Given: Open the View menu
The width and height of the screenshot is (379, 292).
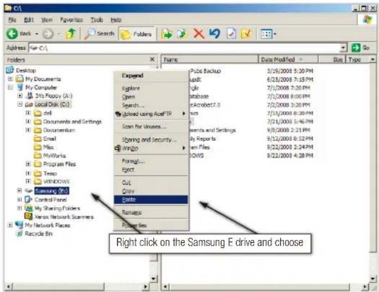Looking at the screenshot, I should (47, 20).
